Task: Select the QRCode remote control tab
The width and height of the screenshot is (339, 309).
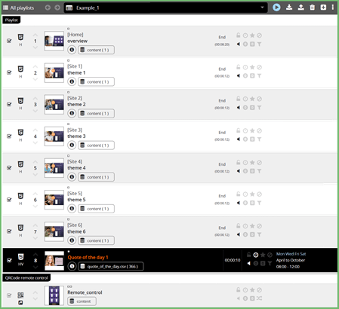Action: tap(26, 278)
